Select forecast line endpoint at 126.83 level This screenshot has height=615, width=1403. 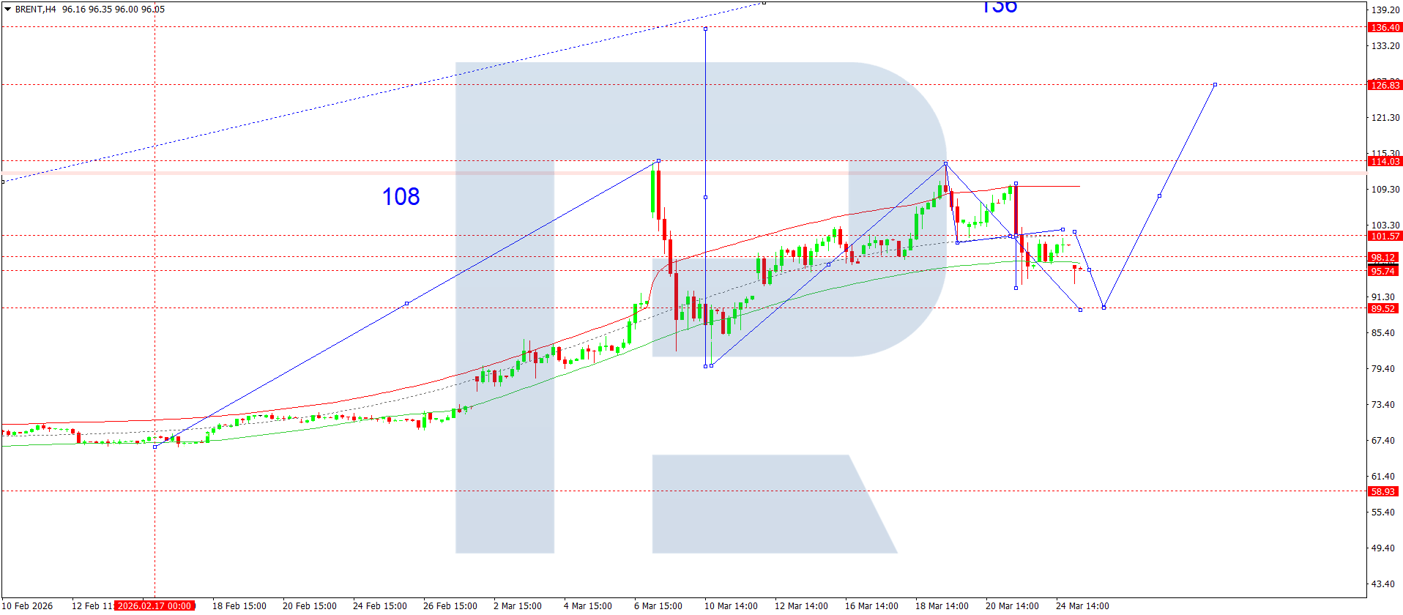(1215, 85)
